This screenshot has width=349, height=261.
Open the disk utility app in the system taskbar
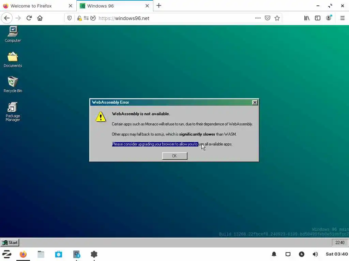click(77, 254)
